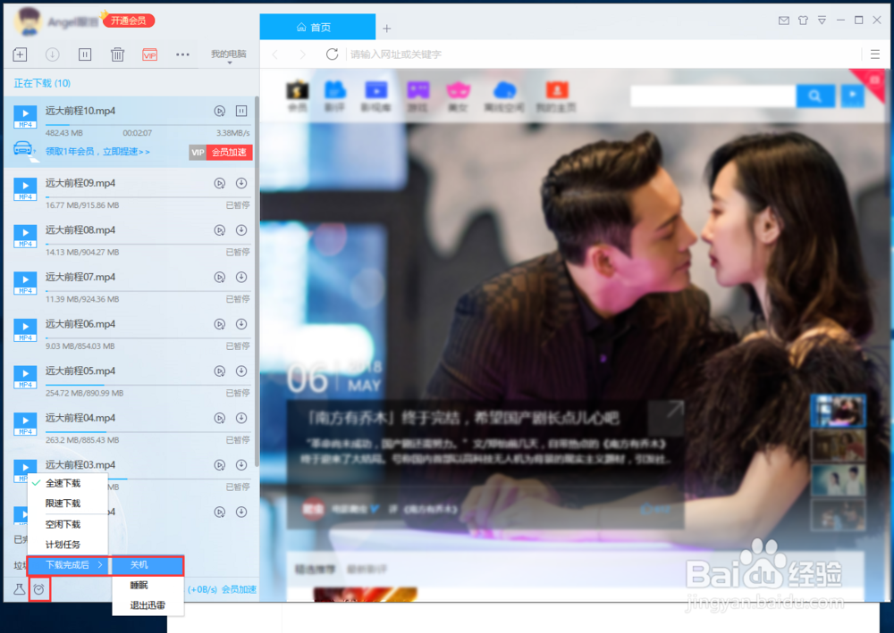Screen dimensions: 894x633
Task: Open a new tab with plus
Action: (386, 28)
